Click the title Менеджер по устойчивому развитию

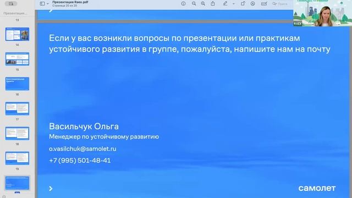tap(104, 137)
